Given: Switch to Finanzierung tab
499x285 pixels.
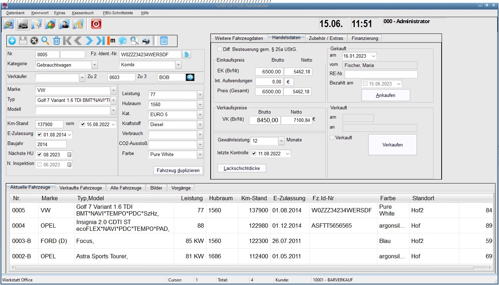Looking at the screenshot, I should (x=365, y=38).
